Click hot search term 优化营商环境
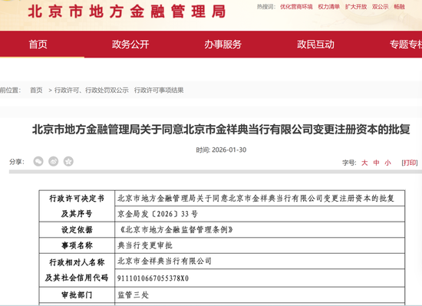This screenshot has height=306, width=422. pos(296,7)
